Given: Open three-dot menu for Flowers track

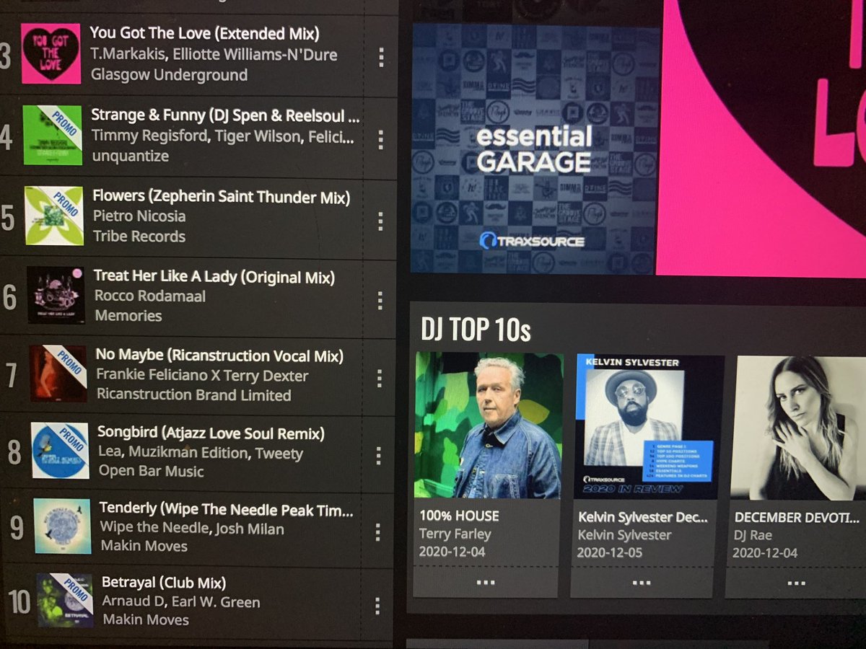Looking at the screenshot, I should click(x=380, y=221).
